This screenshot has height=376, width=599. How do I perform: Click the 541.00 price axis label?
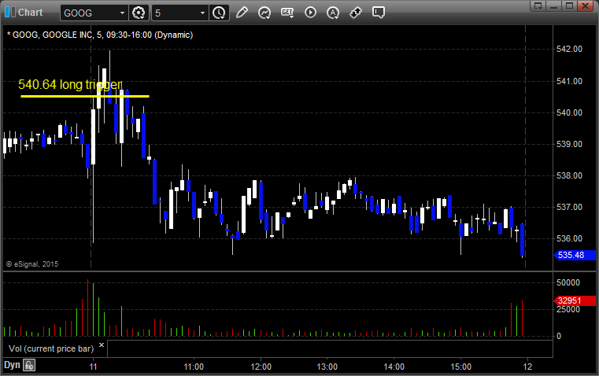point(570,81)
